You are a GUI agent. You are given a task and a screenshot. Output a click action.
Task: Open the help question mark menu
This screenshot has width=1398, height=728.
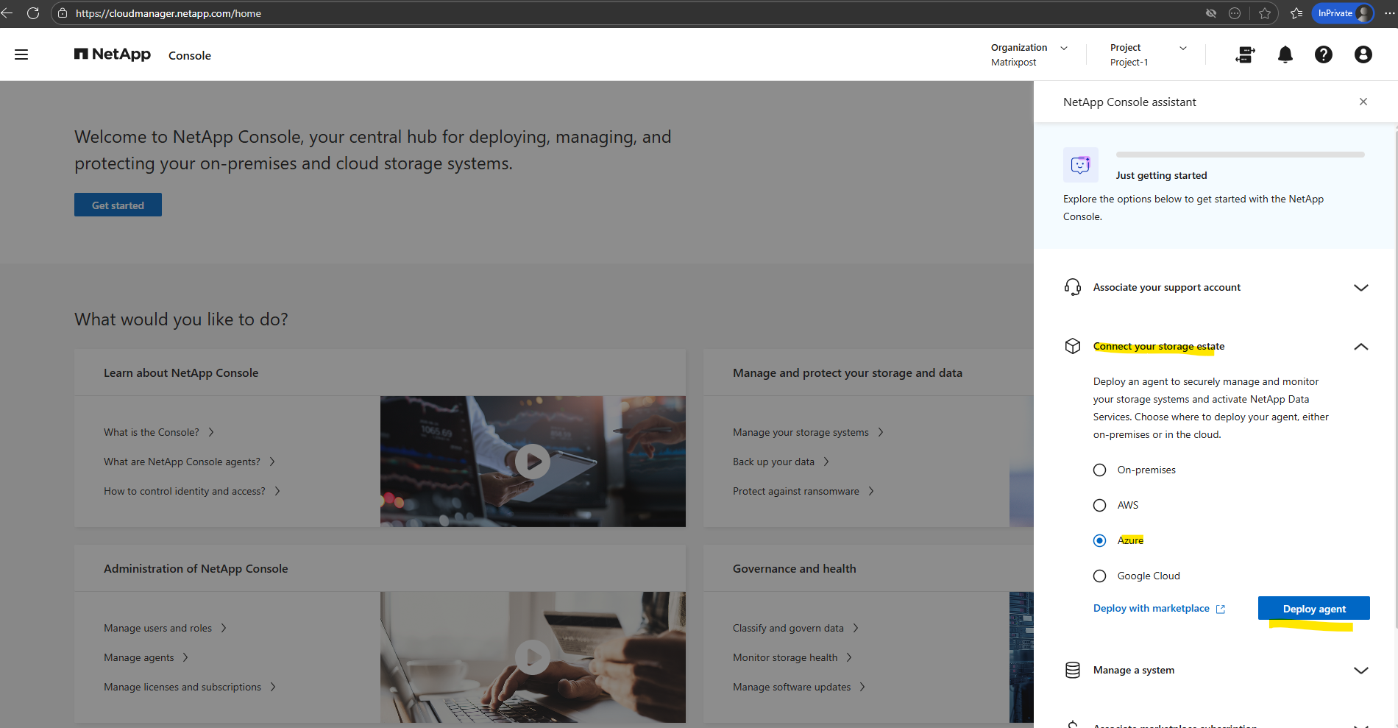click(1324, 54)
